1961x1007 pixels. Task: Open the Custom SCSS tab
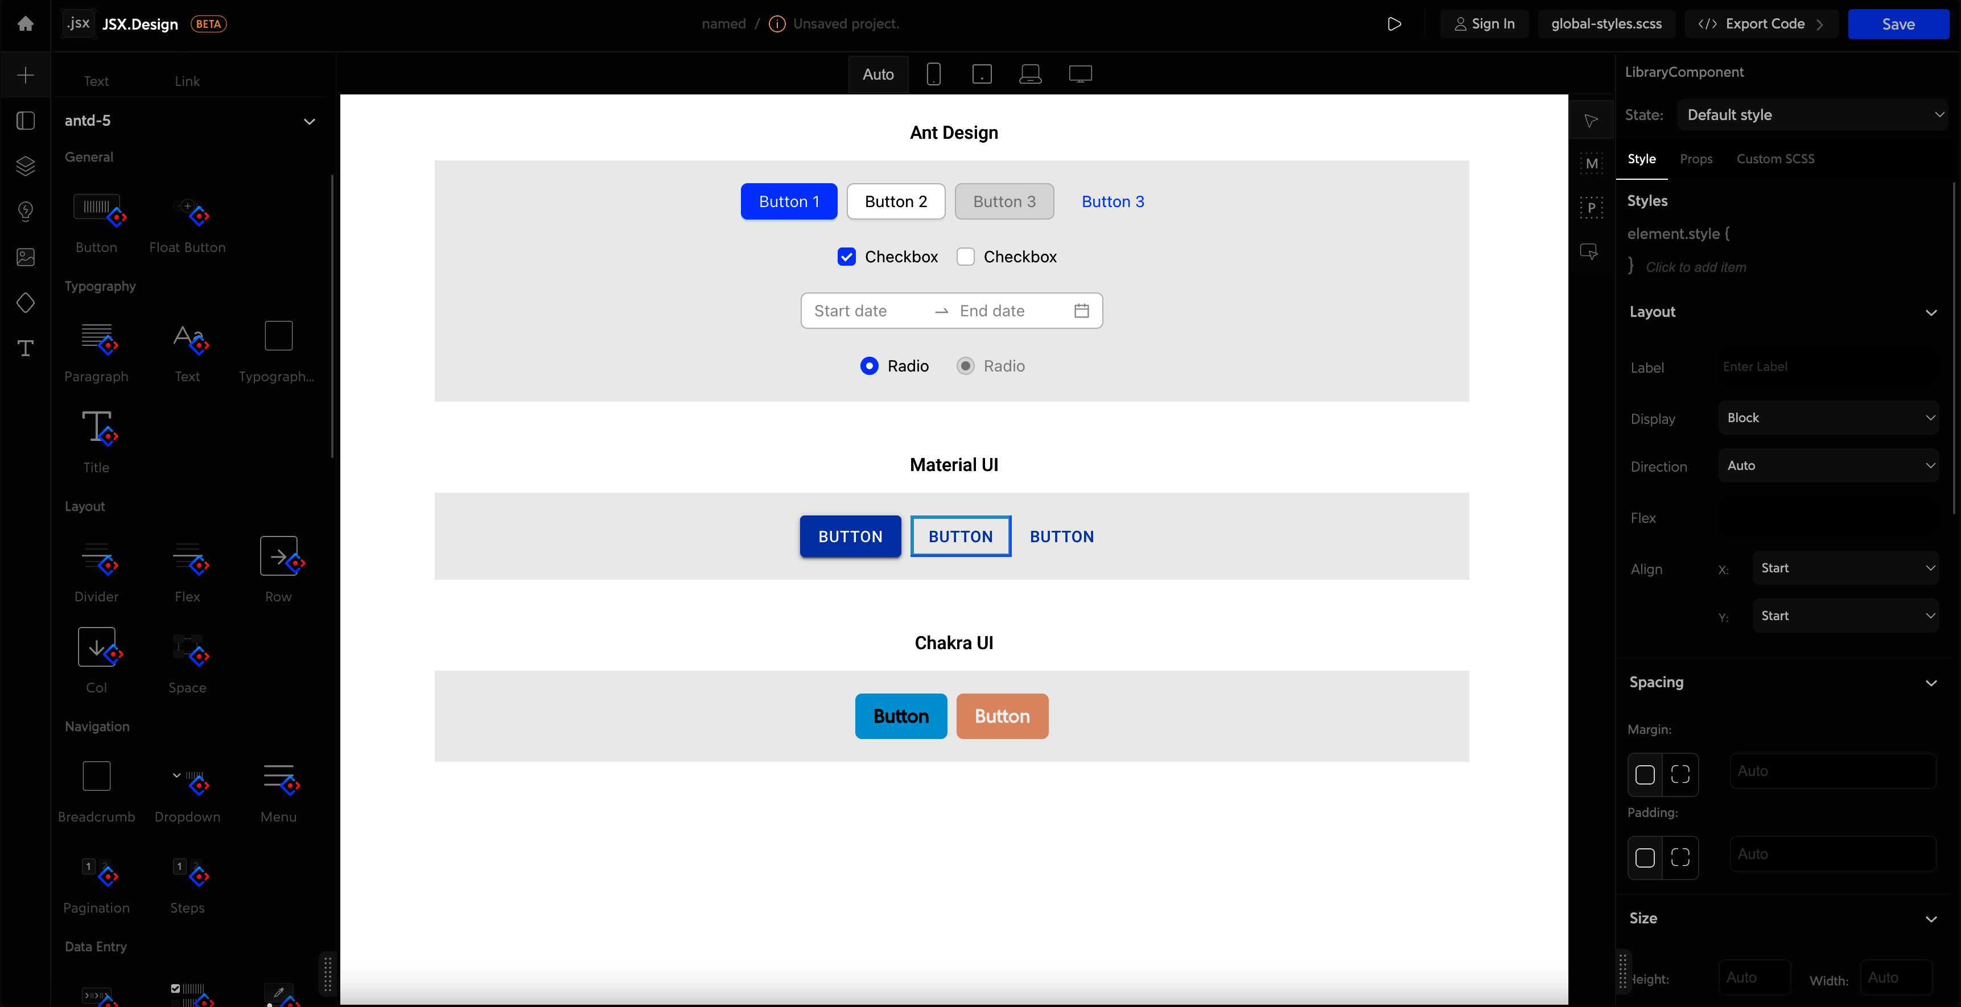coord(1774,159)
